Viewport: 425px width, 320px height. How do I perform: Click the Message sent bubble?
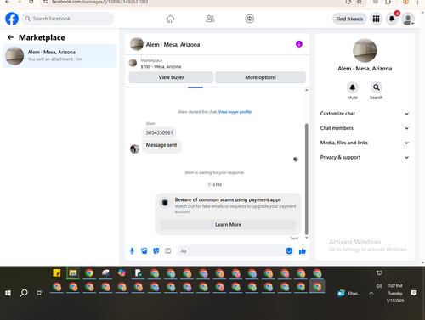161,146
